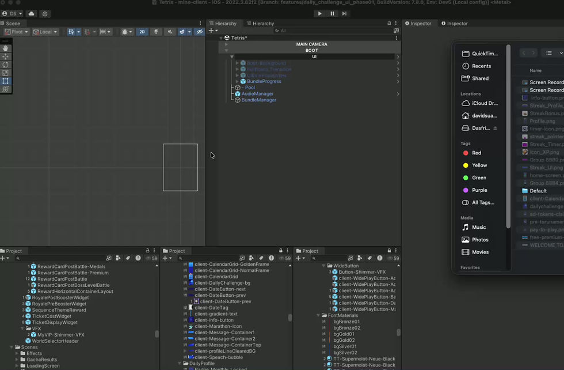Image resolution: width=564 pixels, height=370 pixels.
Task: Select the Rect tool
Action: coord(5,81)
